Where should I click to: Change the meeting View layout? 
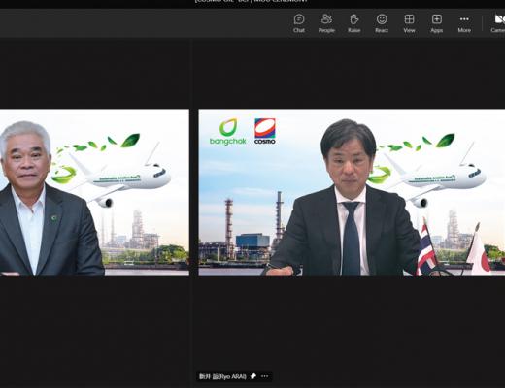pos(409,23)
